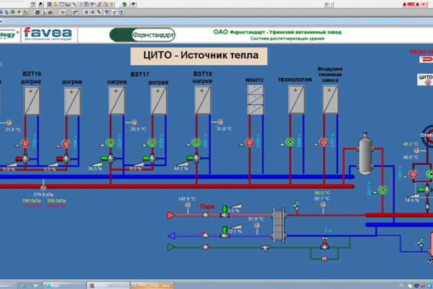Open the red-actuator valve under ВЗТ16 догрев
The image size is (433, 289).
[x=23, y=159]
